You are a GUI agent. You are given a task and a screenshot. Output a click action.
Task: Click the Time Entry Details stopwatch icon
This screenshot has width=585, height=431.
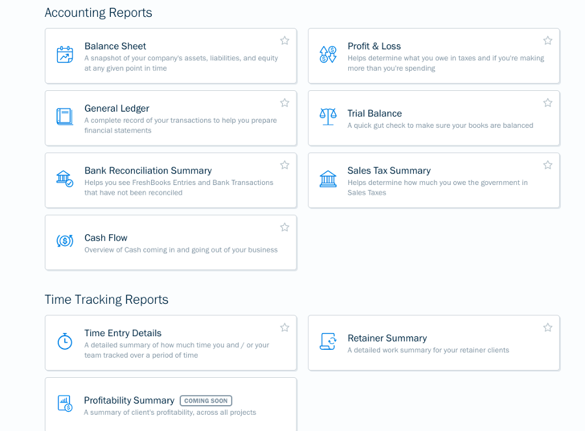[x=65, y=341]
